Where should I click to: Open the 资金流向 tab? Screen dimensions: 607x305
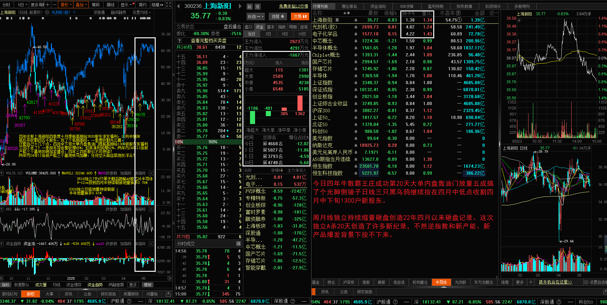point(378,6)
